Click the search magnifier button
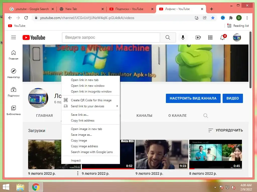Screen dimensions: 257x192 168,37
